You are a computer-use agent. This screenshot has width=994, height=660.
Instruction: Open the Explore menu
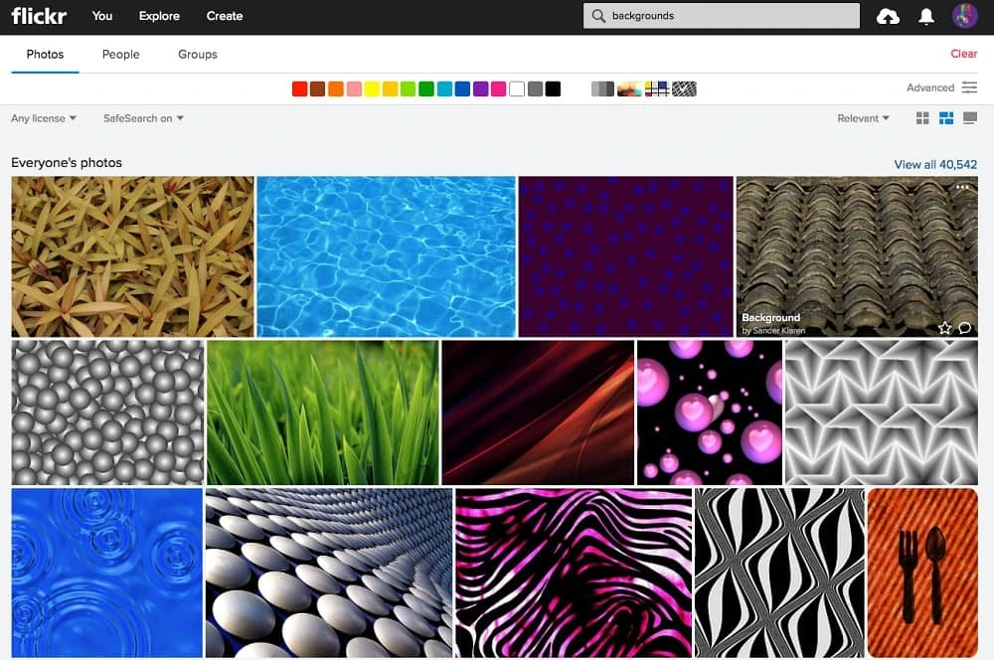pyautogui.click(x=159, y=16)
